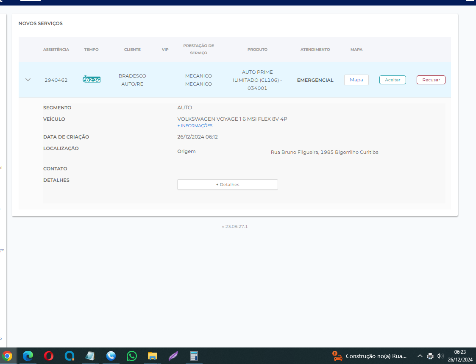Open Calculator from the taskbar
This screenshot has width=476, height=364.
tap(194, 356)
